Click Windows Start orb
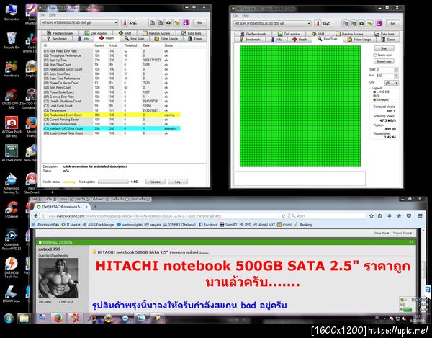 9,319
